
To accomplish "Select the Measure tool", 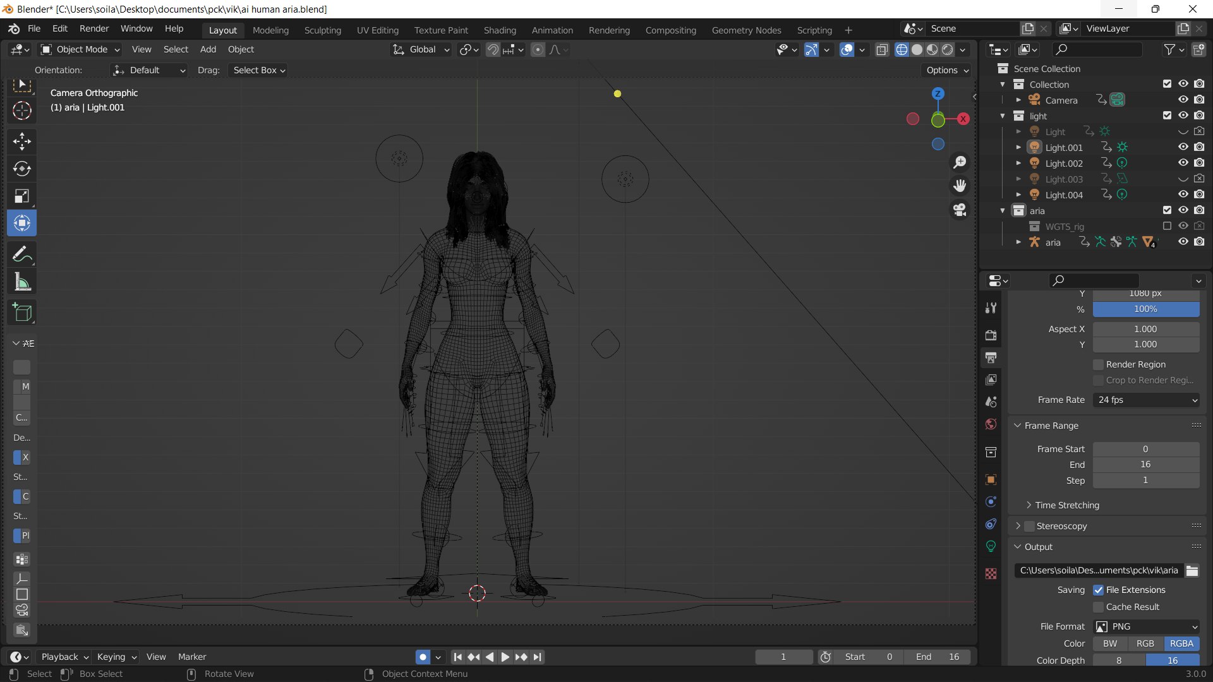I will pyautogui.click(x=22, y=282).
